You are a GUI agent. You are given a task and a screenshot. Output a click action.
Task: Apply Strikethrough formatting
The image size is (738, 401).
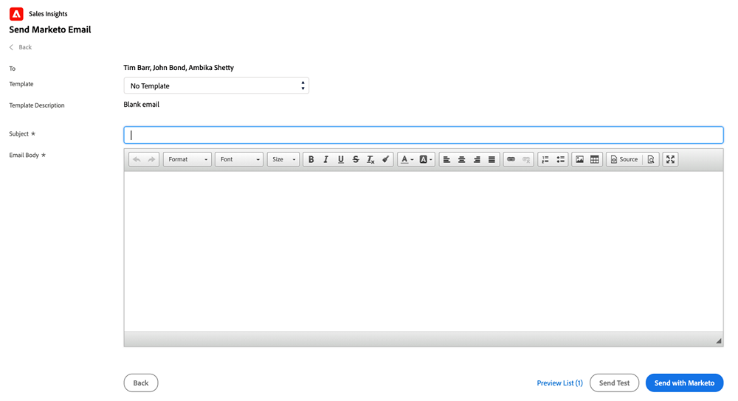[356, 159]
